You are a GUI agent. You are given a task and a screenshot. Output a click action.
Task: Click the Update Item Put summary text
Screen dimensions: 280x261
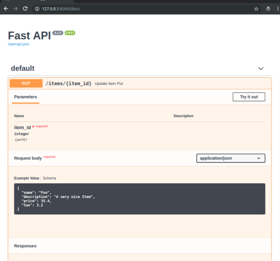(x=109, y=84)
